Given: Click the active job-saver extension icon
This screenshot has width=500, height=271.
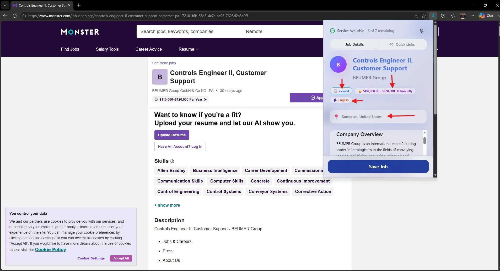Looking at the screenshot, I should [x=433, y=16].
